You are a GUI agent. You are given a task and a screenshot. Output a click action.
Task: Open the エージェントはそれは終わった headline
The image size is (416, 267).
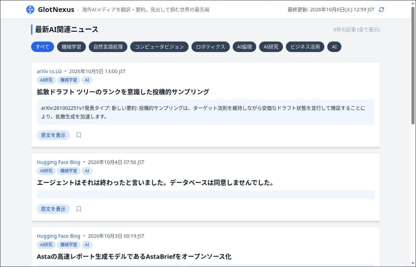pyautogui.click(x=155, y=183)
